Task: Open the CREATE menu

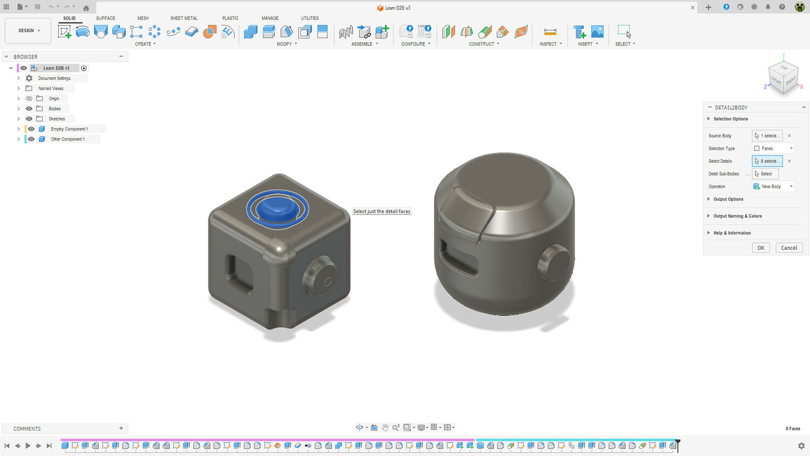Action: [145, 44]
